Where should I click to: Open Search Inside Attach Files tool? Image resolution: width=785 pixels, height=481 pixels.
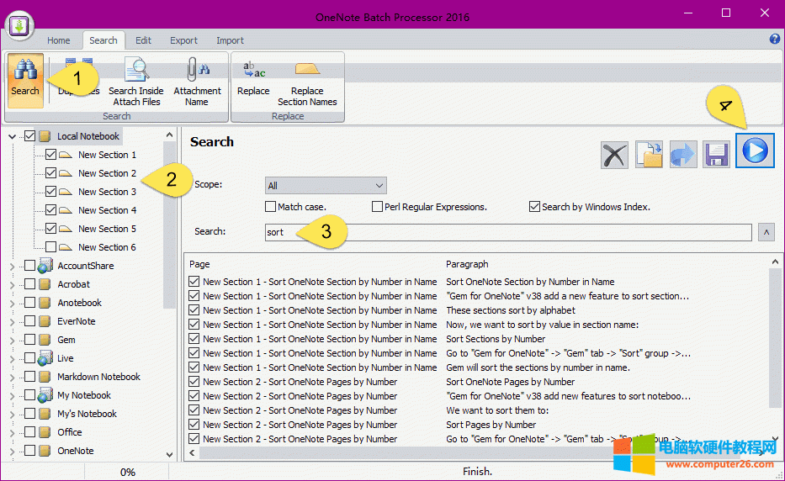tap(135, 82)
